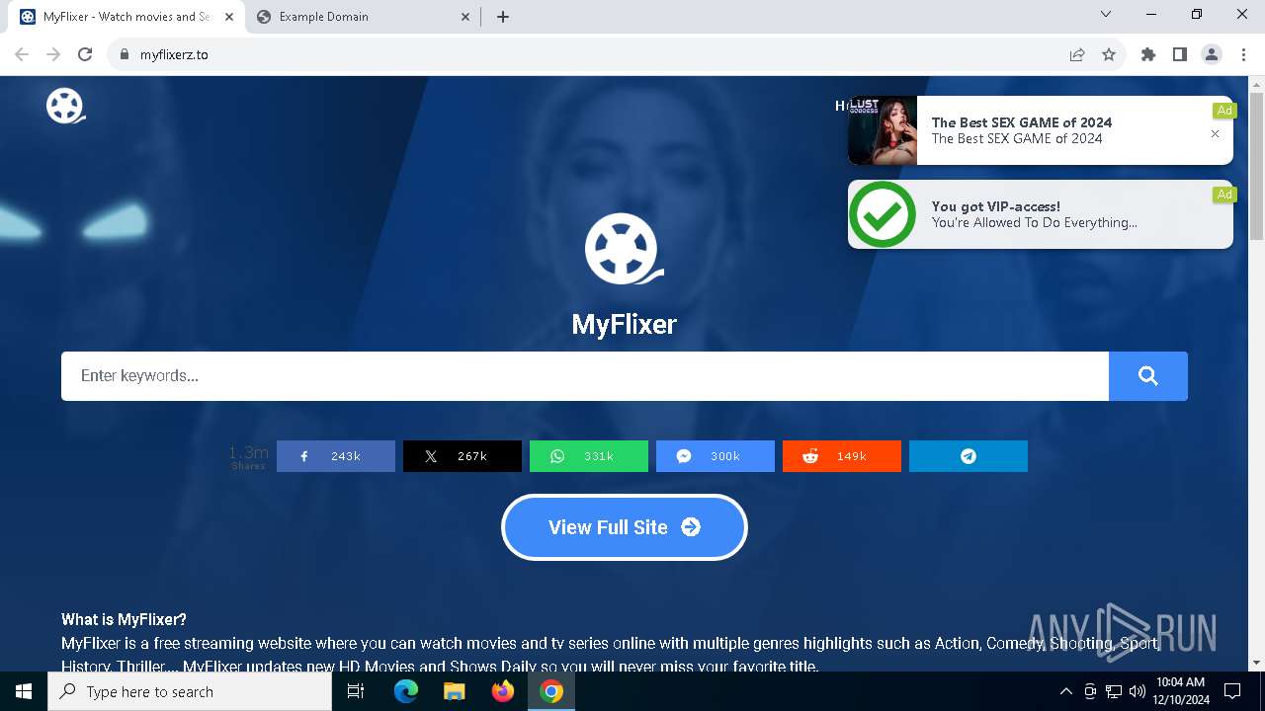The width and height of the screenshot is (1265, 711).
Task: Share on Reddit with 149k shares
Action: pyautogui.click(x=842, y=456)
